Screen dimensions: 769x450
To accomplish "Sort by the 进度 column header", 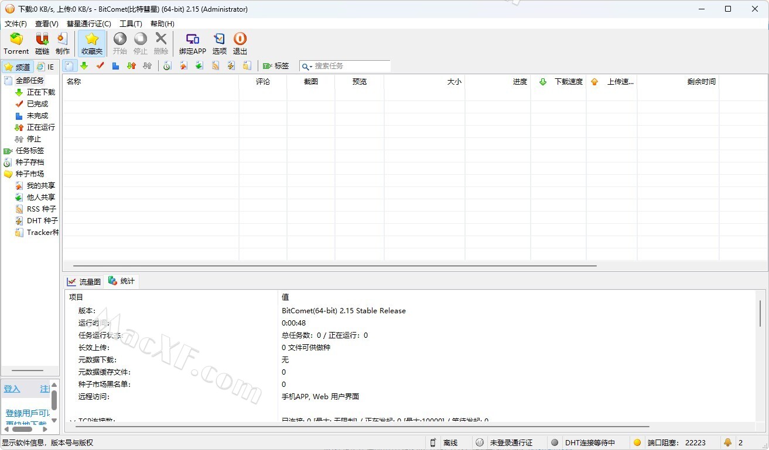I will click(498, 82).
